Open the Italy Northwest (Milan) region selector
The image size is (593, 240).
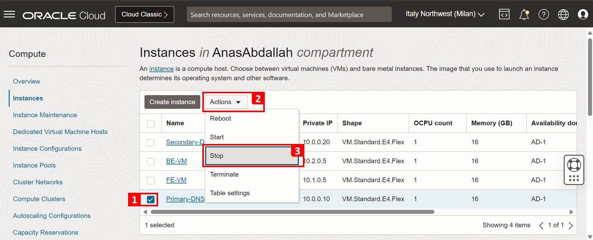445,14
